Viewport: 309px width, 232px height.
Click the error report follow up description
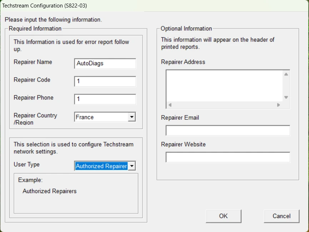pyautogui.click(x=71, y=45)
